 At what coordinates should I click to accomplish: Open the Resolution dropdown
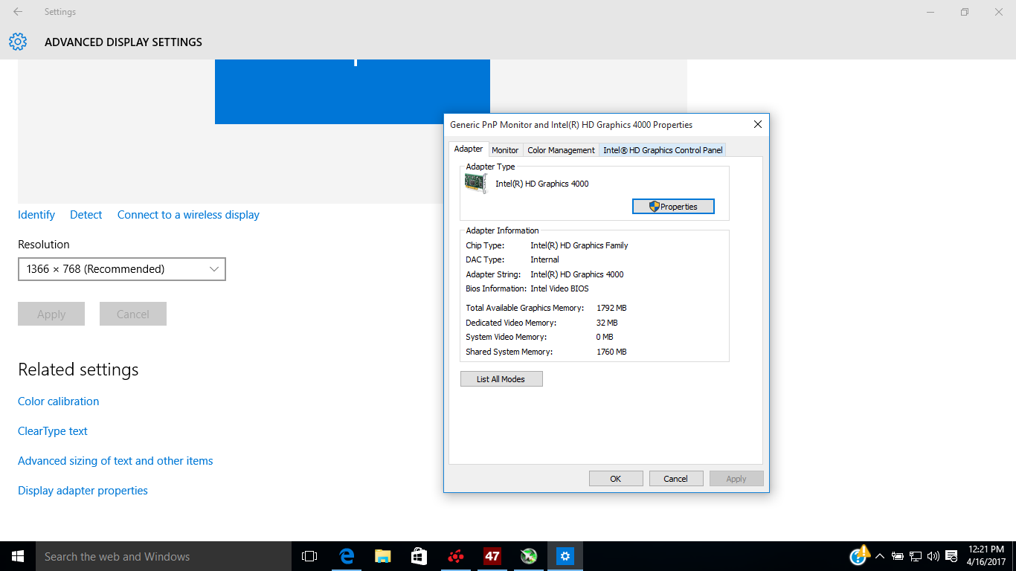click(x=121, y=269)
